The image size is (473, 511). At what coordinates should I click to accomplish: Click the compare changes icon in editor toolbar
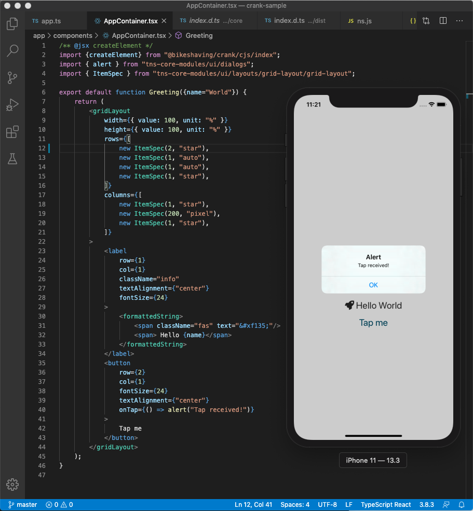pos(426,21)
